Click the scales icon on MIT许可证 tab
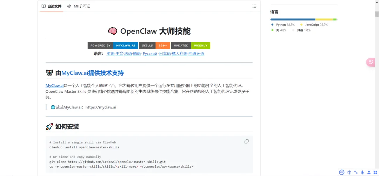This screenshot has width=379, height=176. [x=69, y=6]
